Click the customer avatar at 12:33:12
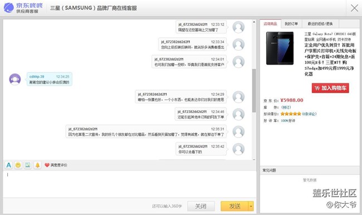 (x=238, y=27)
